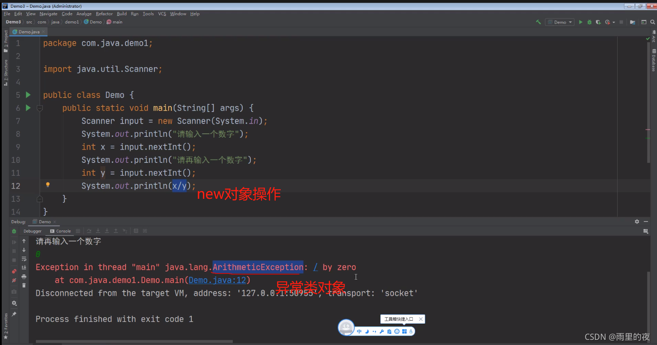Open the demo1 breadcrumb package popup
This screenshot has width=657, height=345.
pos(72,22)
